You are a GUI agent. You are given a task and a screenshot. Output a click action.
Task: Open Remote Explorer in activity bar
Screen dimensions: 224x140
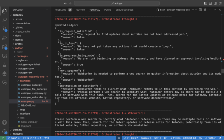[4, 56]
